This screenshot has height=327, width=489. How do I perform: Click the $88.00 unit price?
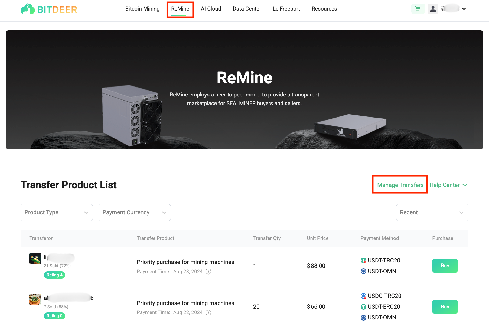[316, 266]
